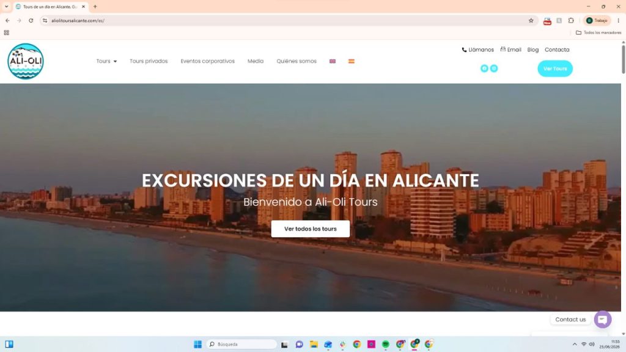Click 'Ver todos los tours' button
626x352 pixels.
(x=310, y=229)
